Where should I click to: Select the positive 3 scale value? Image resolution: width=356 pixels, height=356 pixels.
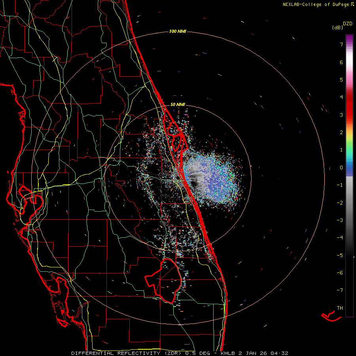[x=341, y=115]
